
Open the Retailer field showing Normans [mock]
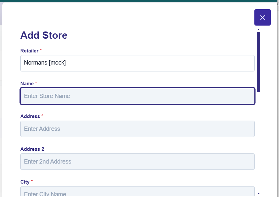[137, 63]
